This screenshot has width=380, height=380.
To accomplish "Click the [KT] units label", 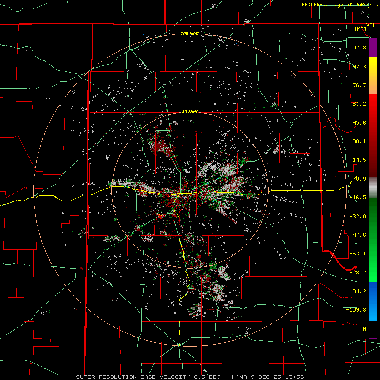I will pyautogui.click(x=361, y=29).
